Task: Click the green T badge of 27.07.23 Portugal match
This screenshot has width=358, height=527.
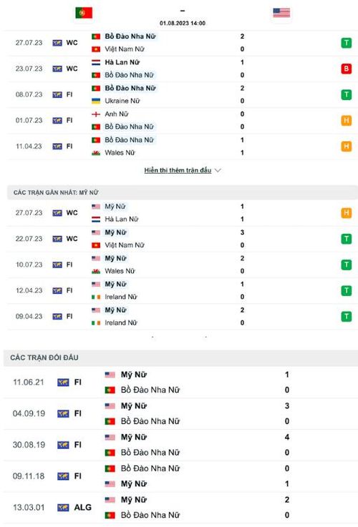Action: click(347, 43)
